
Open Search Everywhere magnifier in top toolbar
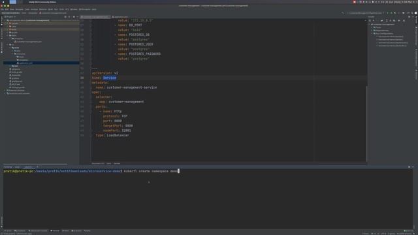[412, 13]
